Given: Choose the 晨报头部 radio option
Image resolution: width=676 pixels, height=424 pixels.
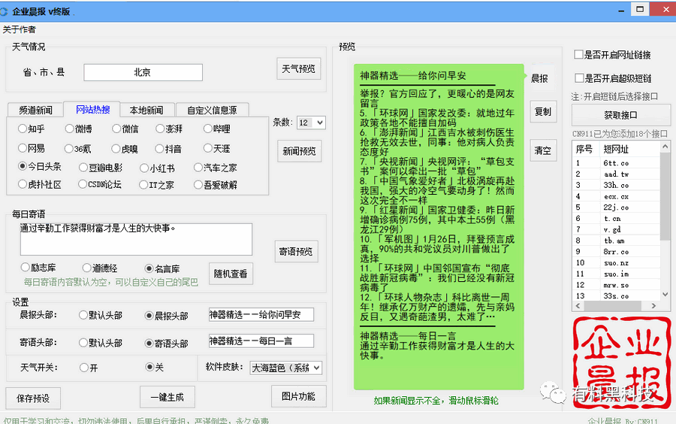Looking at the screenshot, I should pyautogui.click(x=149, y=316).
